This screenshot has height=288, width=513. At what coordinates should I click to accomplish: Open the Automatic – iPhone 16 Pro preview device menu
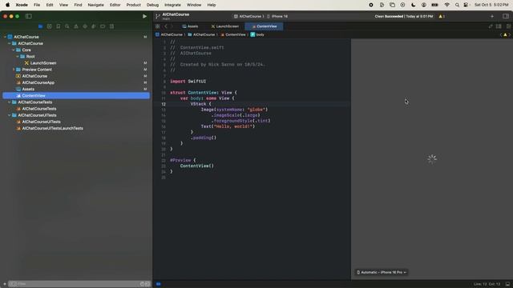coord(382,272)
